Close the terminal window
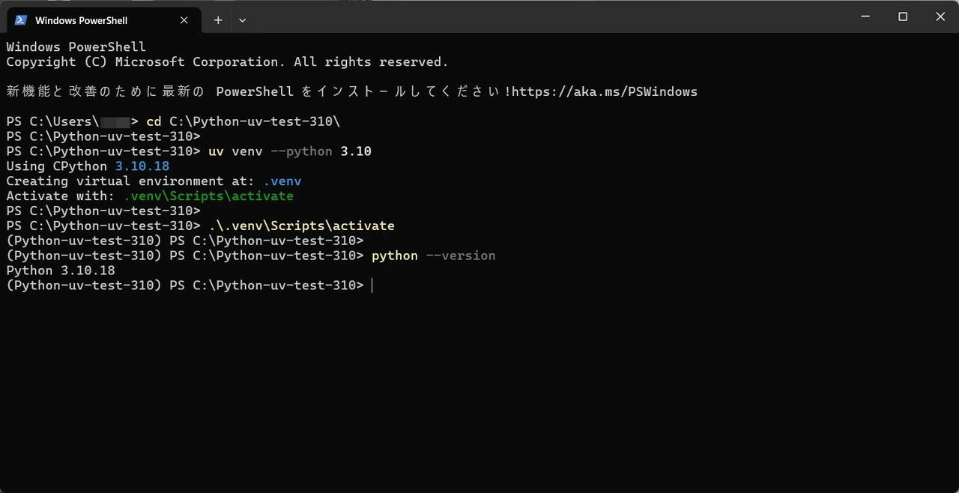Image resolution: width=959 pixels, height=493 pixels. pos(940,16)
